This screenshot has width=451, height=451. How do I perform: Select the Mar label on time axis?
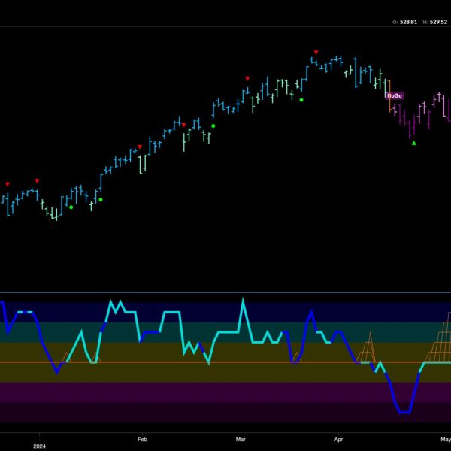point(241,439)
